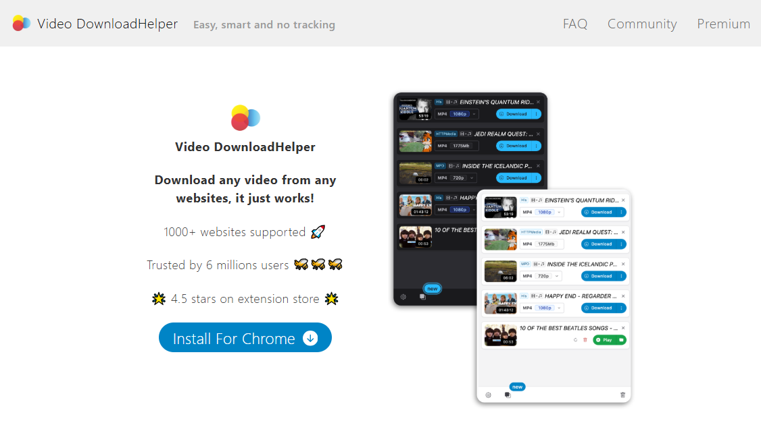Close the Inside the Icelandic row in the dark panel
The image size is (761, 421).
538,166
